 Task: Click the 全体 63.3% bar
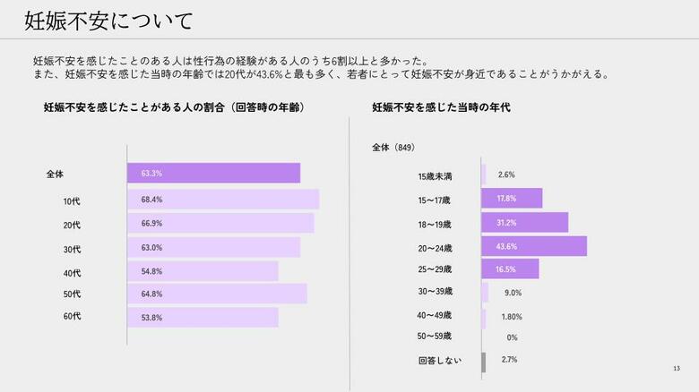click(x=213, y=173)
